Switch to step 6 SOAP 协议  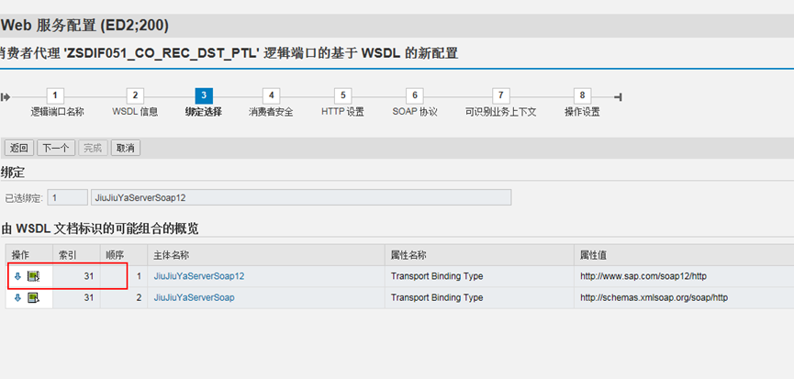click(415, 95)
